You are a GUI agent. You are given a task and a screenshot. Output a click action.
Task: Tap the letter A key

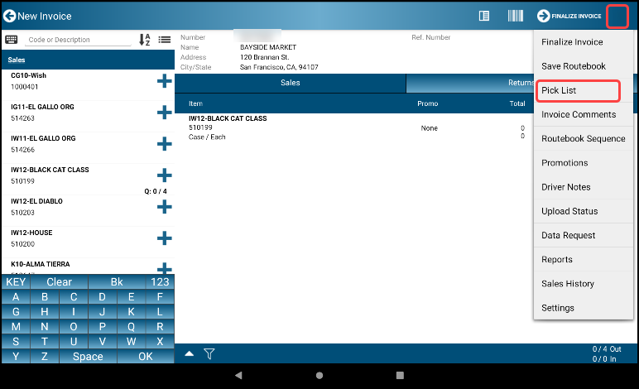(16, 297)
